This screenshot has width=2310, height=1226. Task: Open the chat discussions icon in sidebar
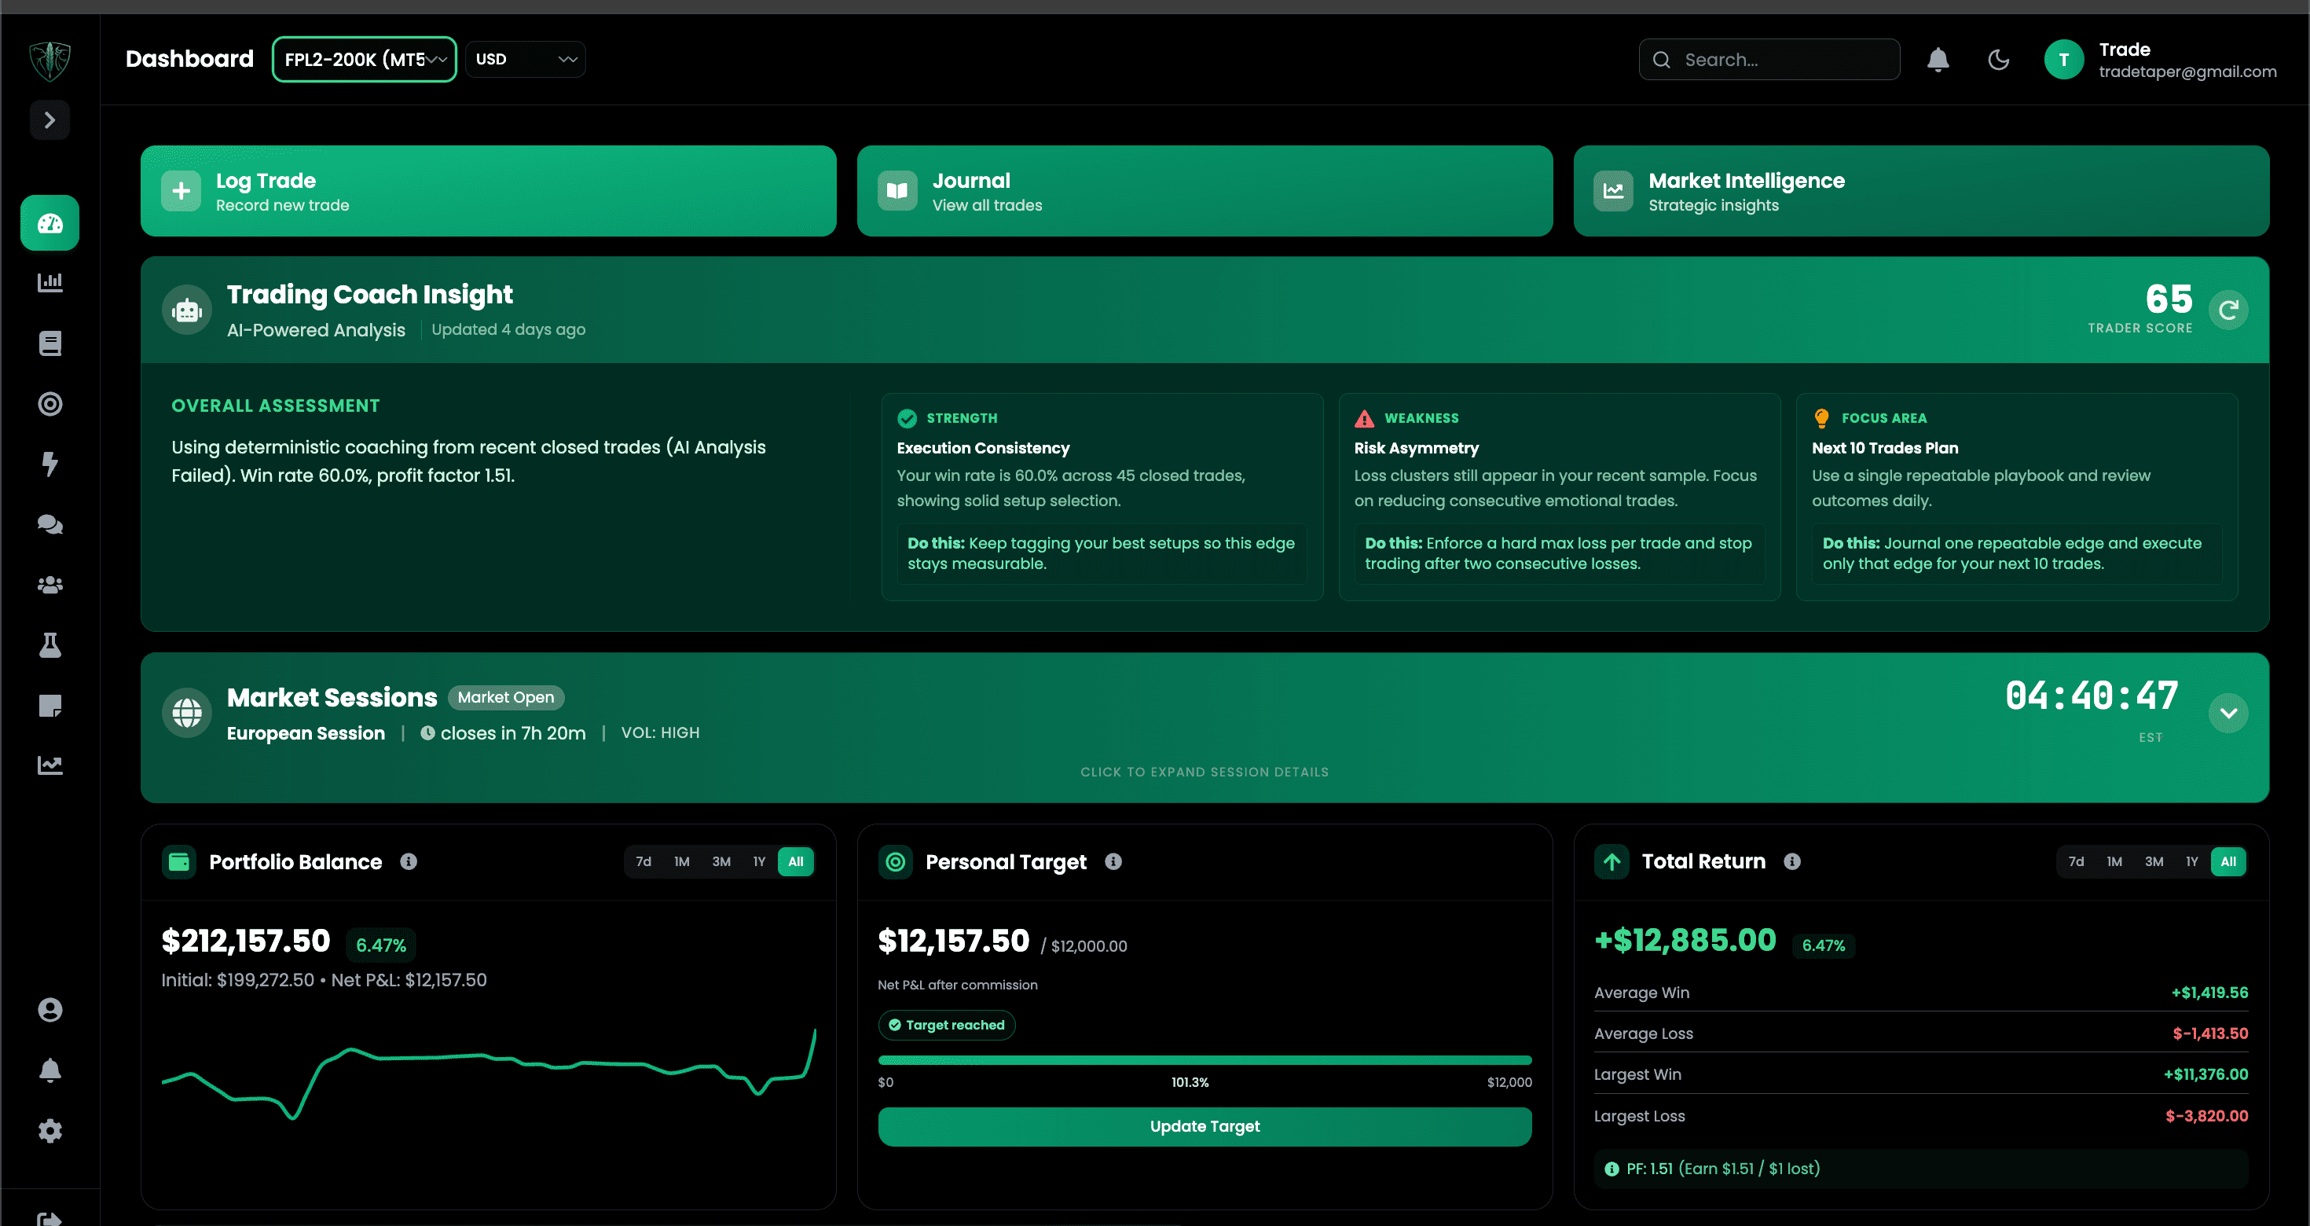tap(50, 525)
